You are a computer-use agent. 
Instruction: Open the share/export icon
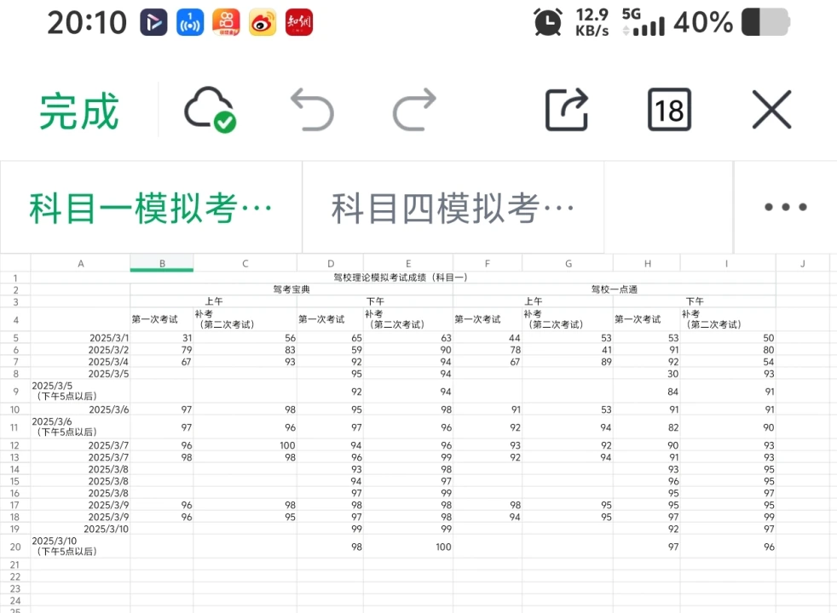(x=567, y=111)
